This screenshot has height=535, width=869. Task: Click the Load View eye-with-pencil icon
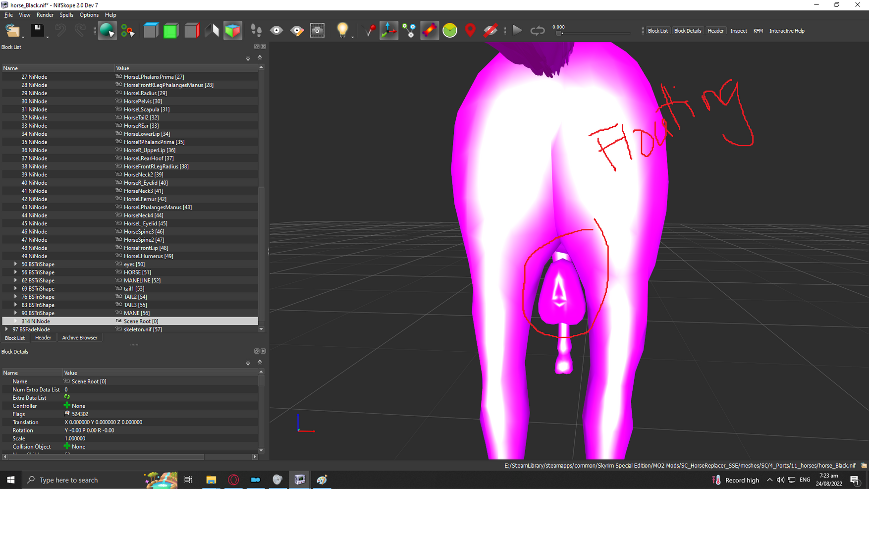pos(297,31)
